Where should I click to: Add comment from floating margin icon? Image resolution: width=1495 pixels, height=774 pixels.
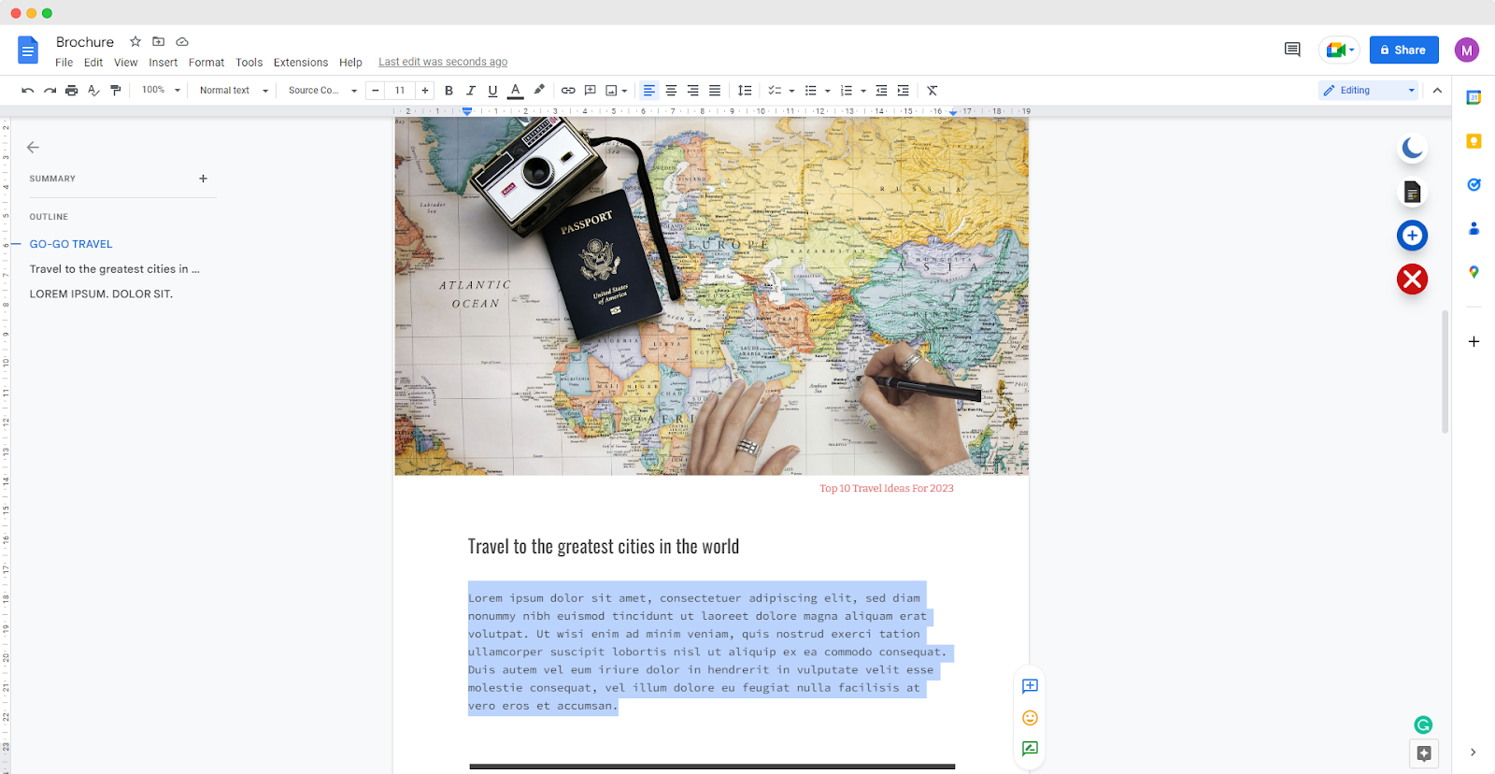pos(1030,686)
